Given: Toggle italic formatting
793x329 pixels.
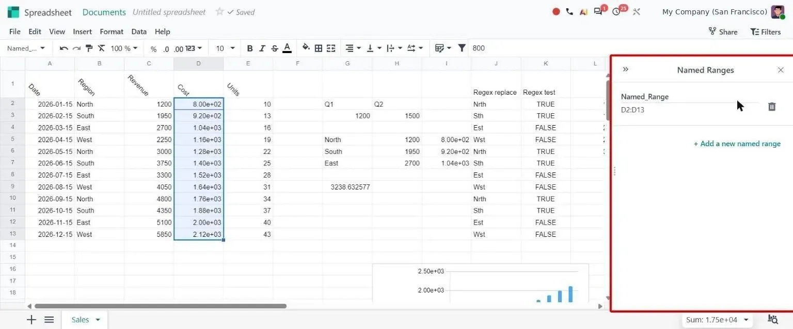Looking at the screenshot, I should click(262, 48).
